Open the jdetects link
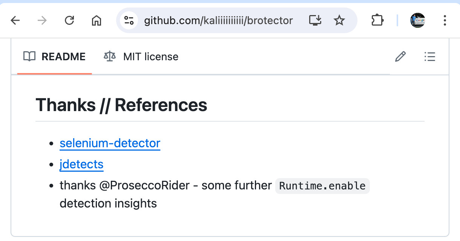460x241 pixels. coord(81,164)
